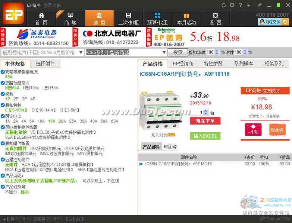This screenshot has width=292, height=223.
Task: Click the 加入对比 link
Action: click(x=159, y=135)
